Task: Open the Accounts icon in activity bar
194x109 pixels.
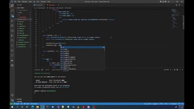Action: (12, 95)
